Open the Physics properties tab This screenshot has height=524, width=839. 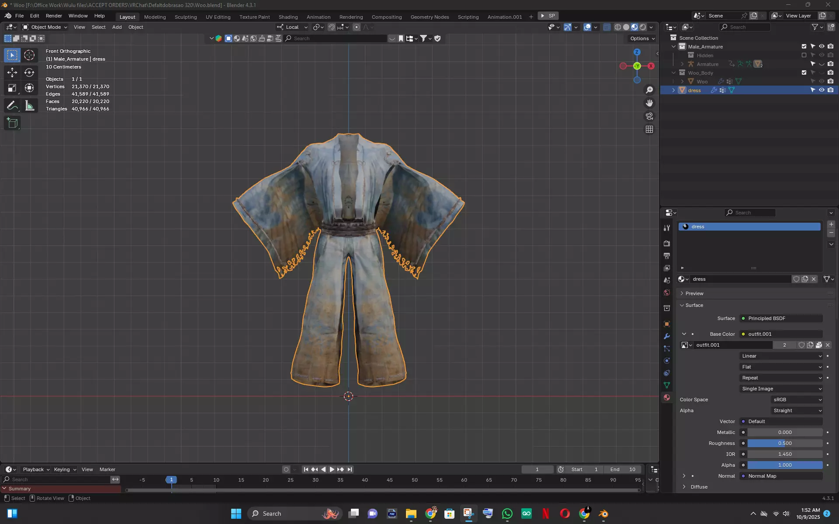click(x=667, y=361)
